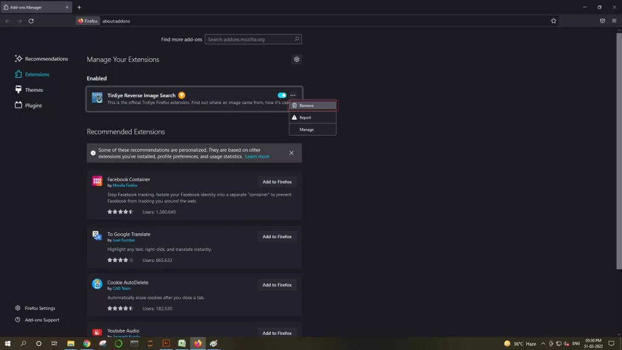Disable the TinEye Reverse Image Search toggle
Image resolution: width=622 pixels, height=350 pixels.
(x=282, y=95)
